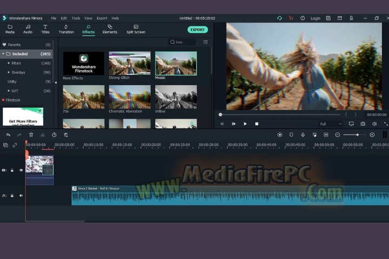Redo the last action
Viewport: 389px width, 259px height.
click(x=19, y=135)
